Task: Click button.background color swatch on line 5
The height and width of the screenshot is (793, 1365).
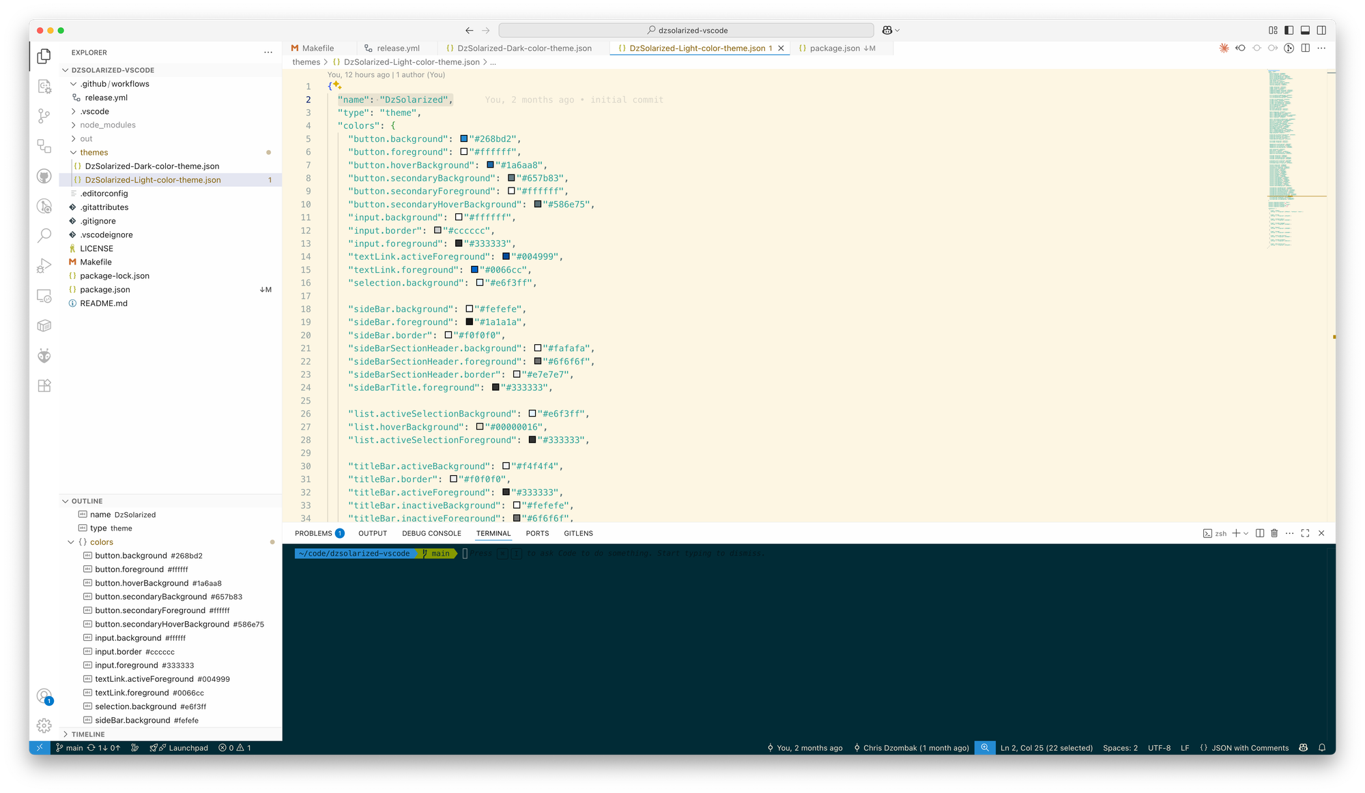Action: pos(463,138)
